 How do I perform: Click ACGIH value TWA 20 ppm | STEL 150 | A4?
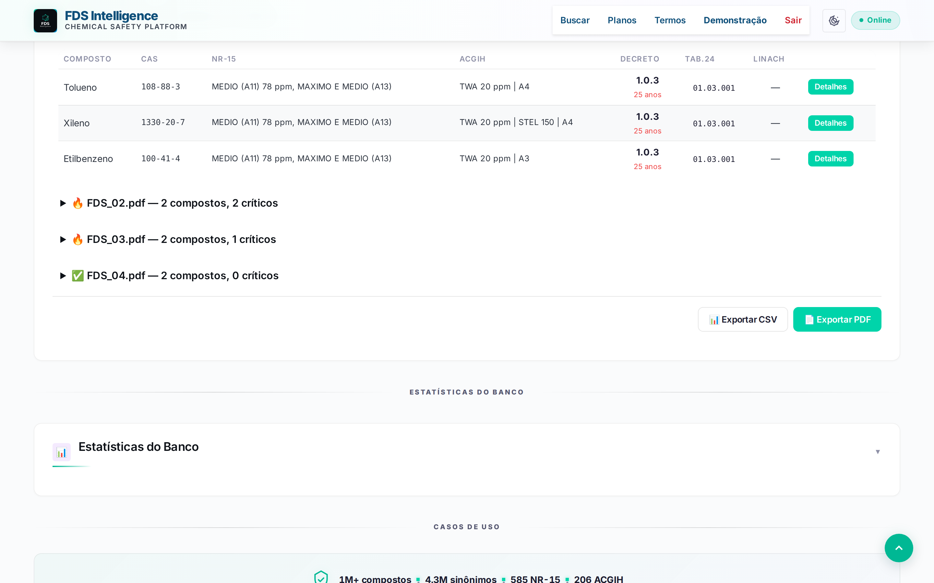pyautogui.click(x=516, y=122)
